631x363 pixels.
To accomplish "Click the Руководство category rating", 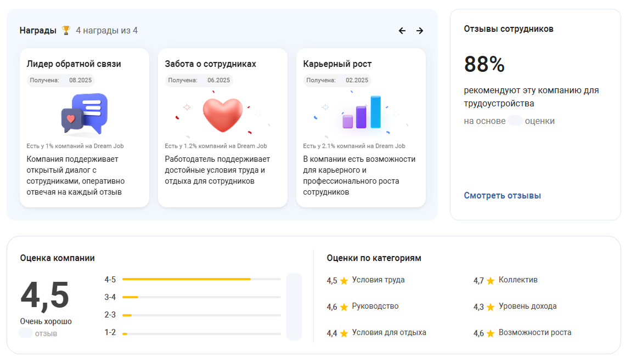I will coord(375,307).
